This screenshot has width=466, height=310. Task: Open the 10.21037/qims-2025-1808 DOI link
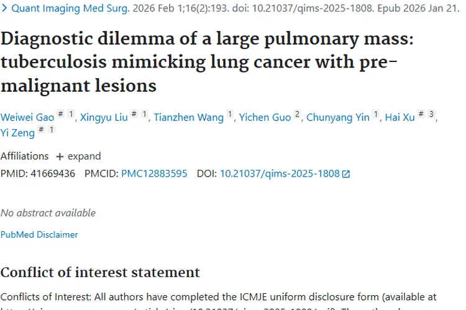[280, 174]
